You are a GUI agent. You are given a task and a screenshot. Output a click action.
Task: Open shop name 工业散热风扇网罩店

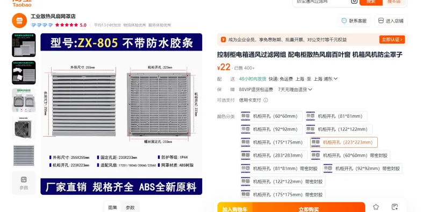pyautogui.click(x=53, y=16)
